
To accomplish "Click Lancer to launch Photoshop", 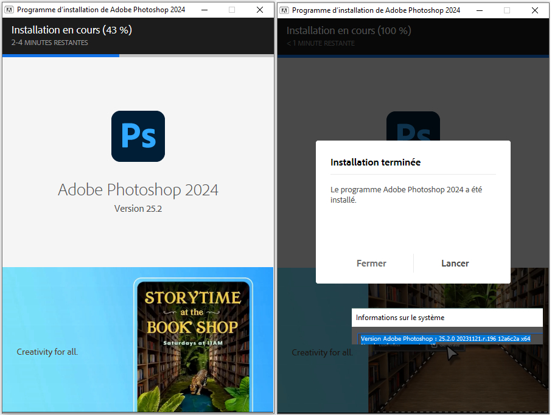I will coord(455,263).
